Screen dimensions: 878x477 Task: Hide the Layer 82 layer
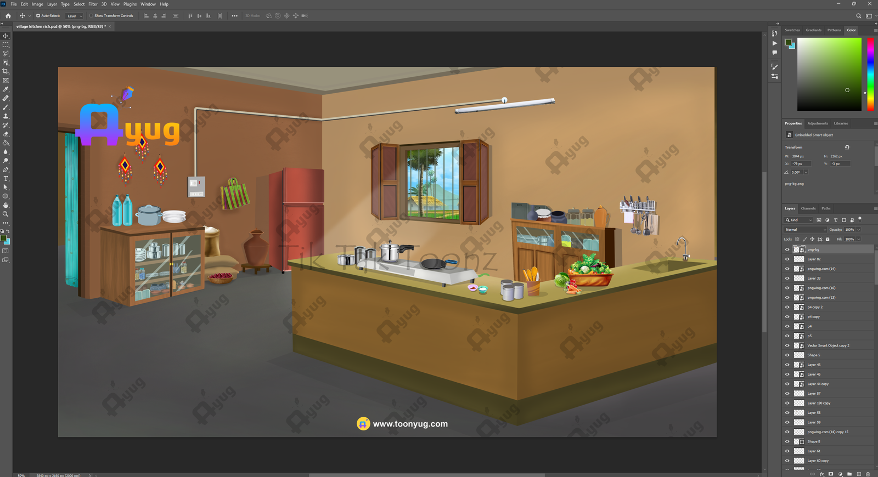point(787,259)
